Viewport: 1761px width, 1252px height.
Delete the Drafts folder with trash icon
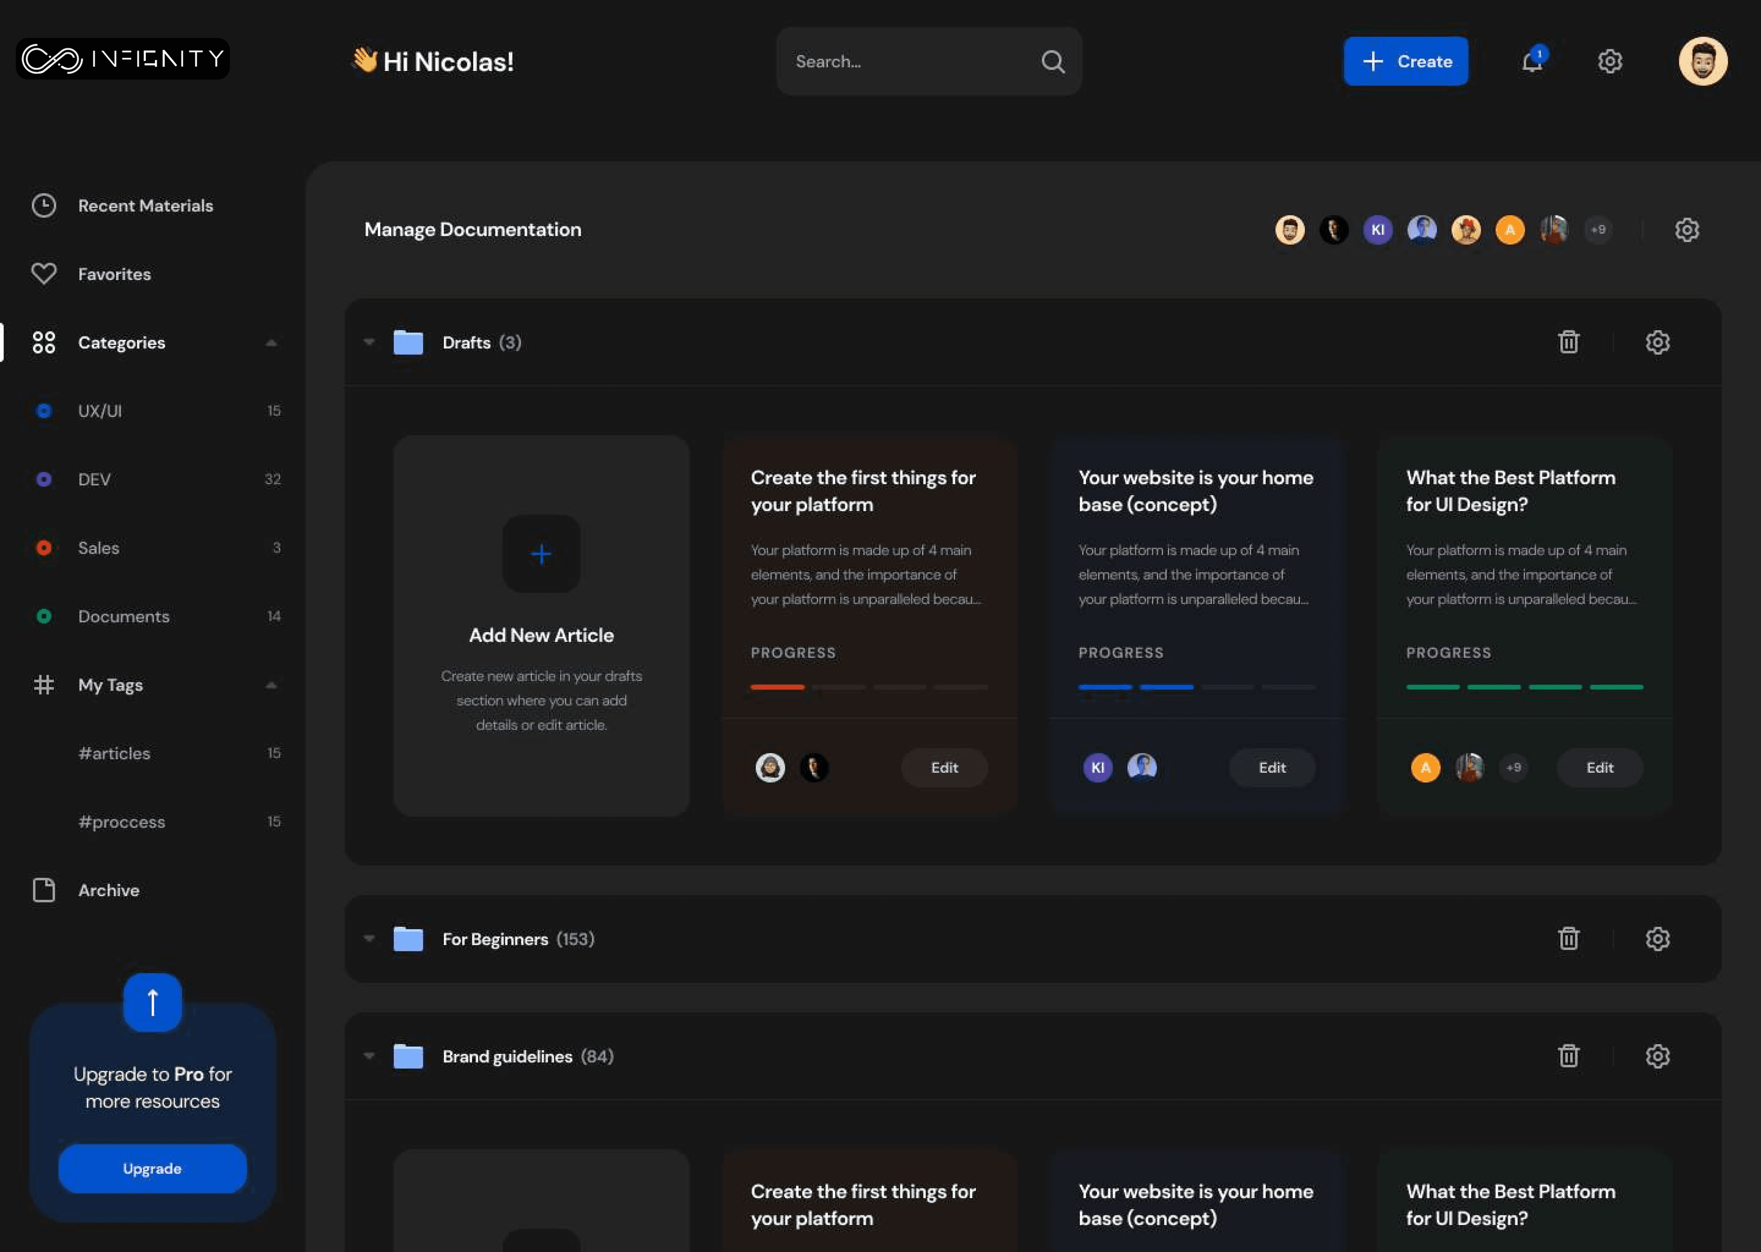pos(1568,342)
